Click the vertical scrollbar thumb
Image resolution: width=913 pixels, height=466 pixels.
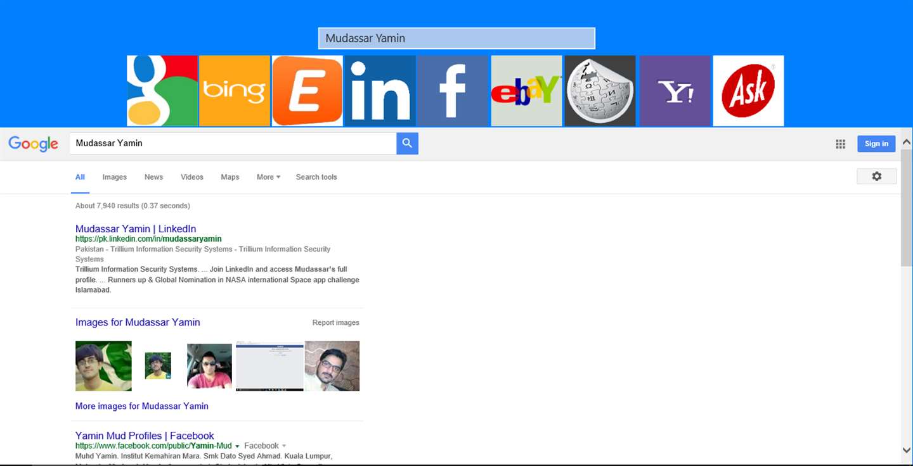click(906, 208)
